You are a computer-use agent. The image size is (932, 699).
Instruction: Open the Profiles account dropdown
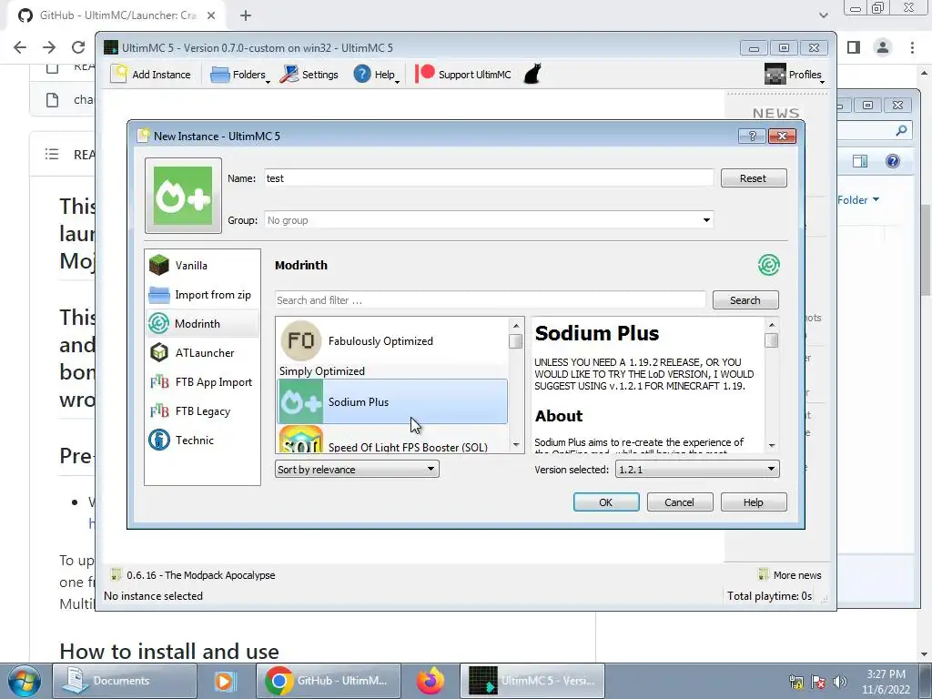pos(794,75)
